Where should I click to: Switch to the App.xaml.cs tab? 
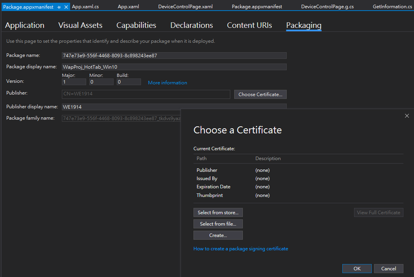click(85, 6)
